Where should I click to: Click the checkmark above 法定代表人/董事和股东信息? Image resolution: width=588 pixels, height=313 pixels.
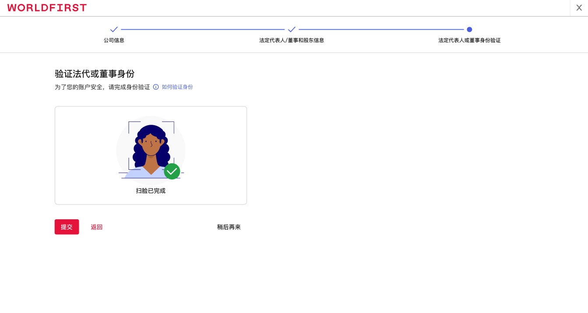[292, 29]
